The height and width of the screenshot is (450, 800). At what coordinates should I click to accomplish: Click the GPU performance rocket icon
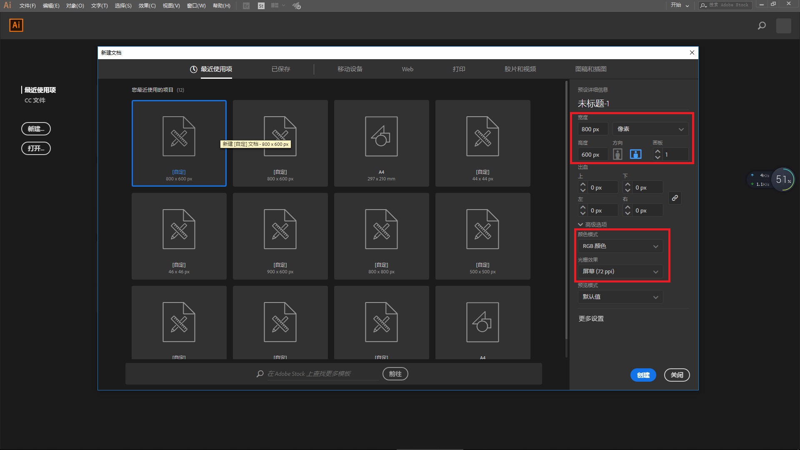click(x=297, y=6)
